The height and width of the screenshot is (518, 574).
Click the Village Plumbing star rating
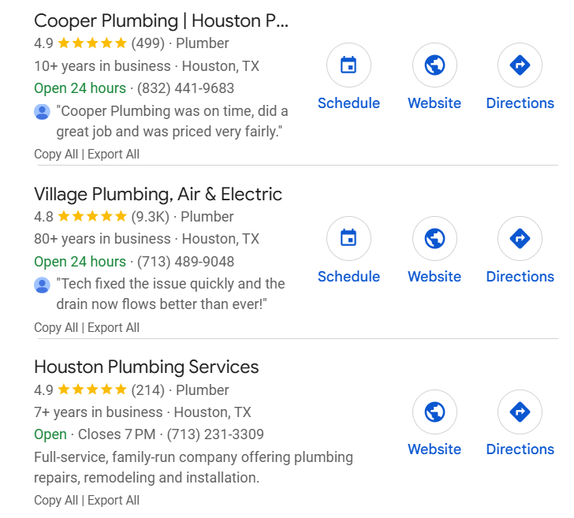click(91, 217)
